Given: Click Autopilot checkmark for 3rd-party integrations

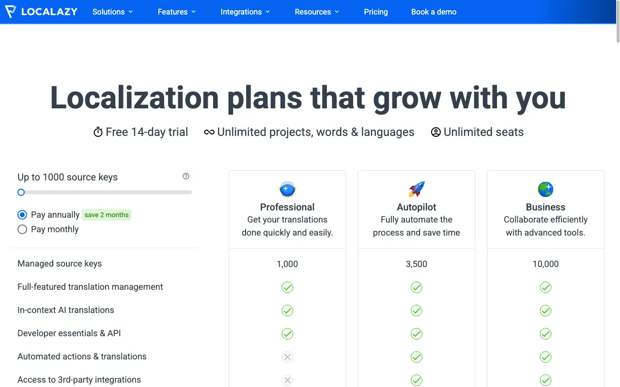Looking at the screenshot, I should (x=417, y=380).
